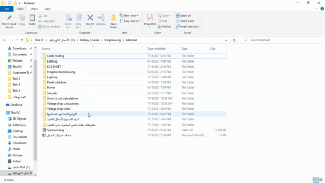Image resolution: width=325 pixels, height=183 pixels.
Task: Expand the address bar history dropdown
Action: click(226, 40)
